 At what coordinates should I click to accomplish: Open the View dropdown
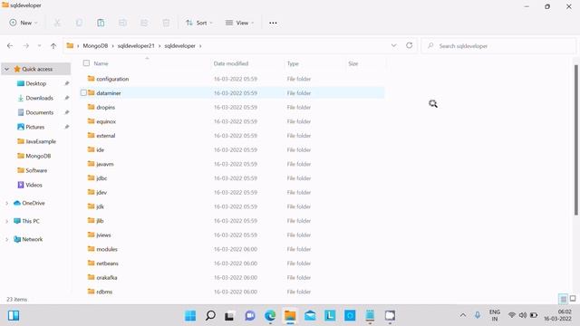click(x=239, y=23)
